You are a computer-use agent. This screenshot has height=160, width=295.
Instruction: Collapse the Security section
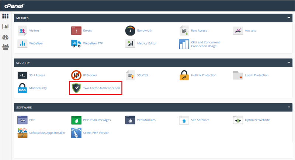pos(289,62)
